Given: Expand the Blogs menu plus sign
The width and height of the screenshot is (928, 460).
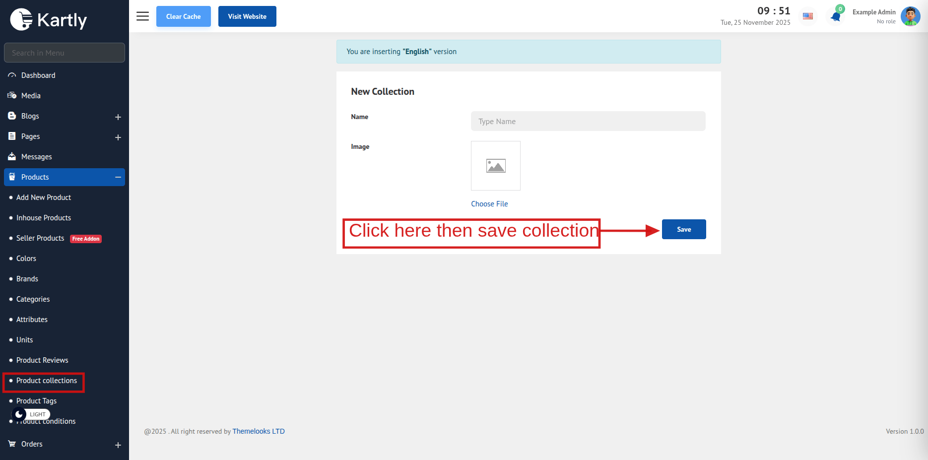Looking at the screenshot, I should click(118, 117).
